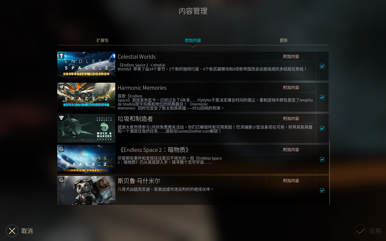Disable the 垃圾和制造者 content checkbox
Viewport: 386px width, 241px height.
(x=322, y=128)
